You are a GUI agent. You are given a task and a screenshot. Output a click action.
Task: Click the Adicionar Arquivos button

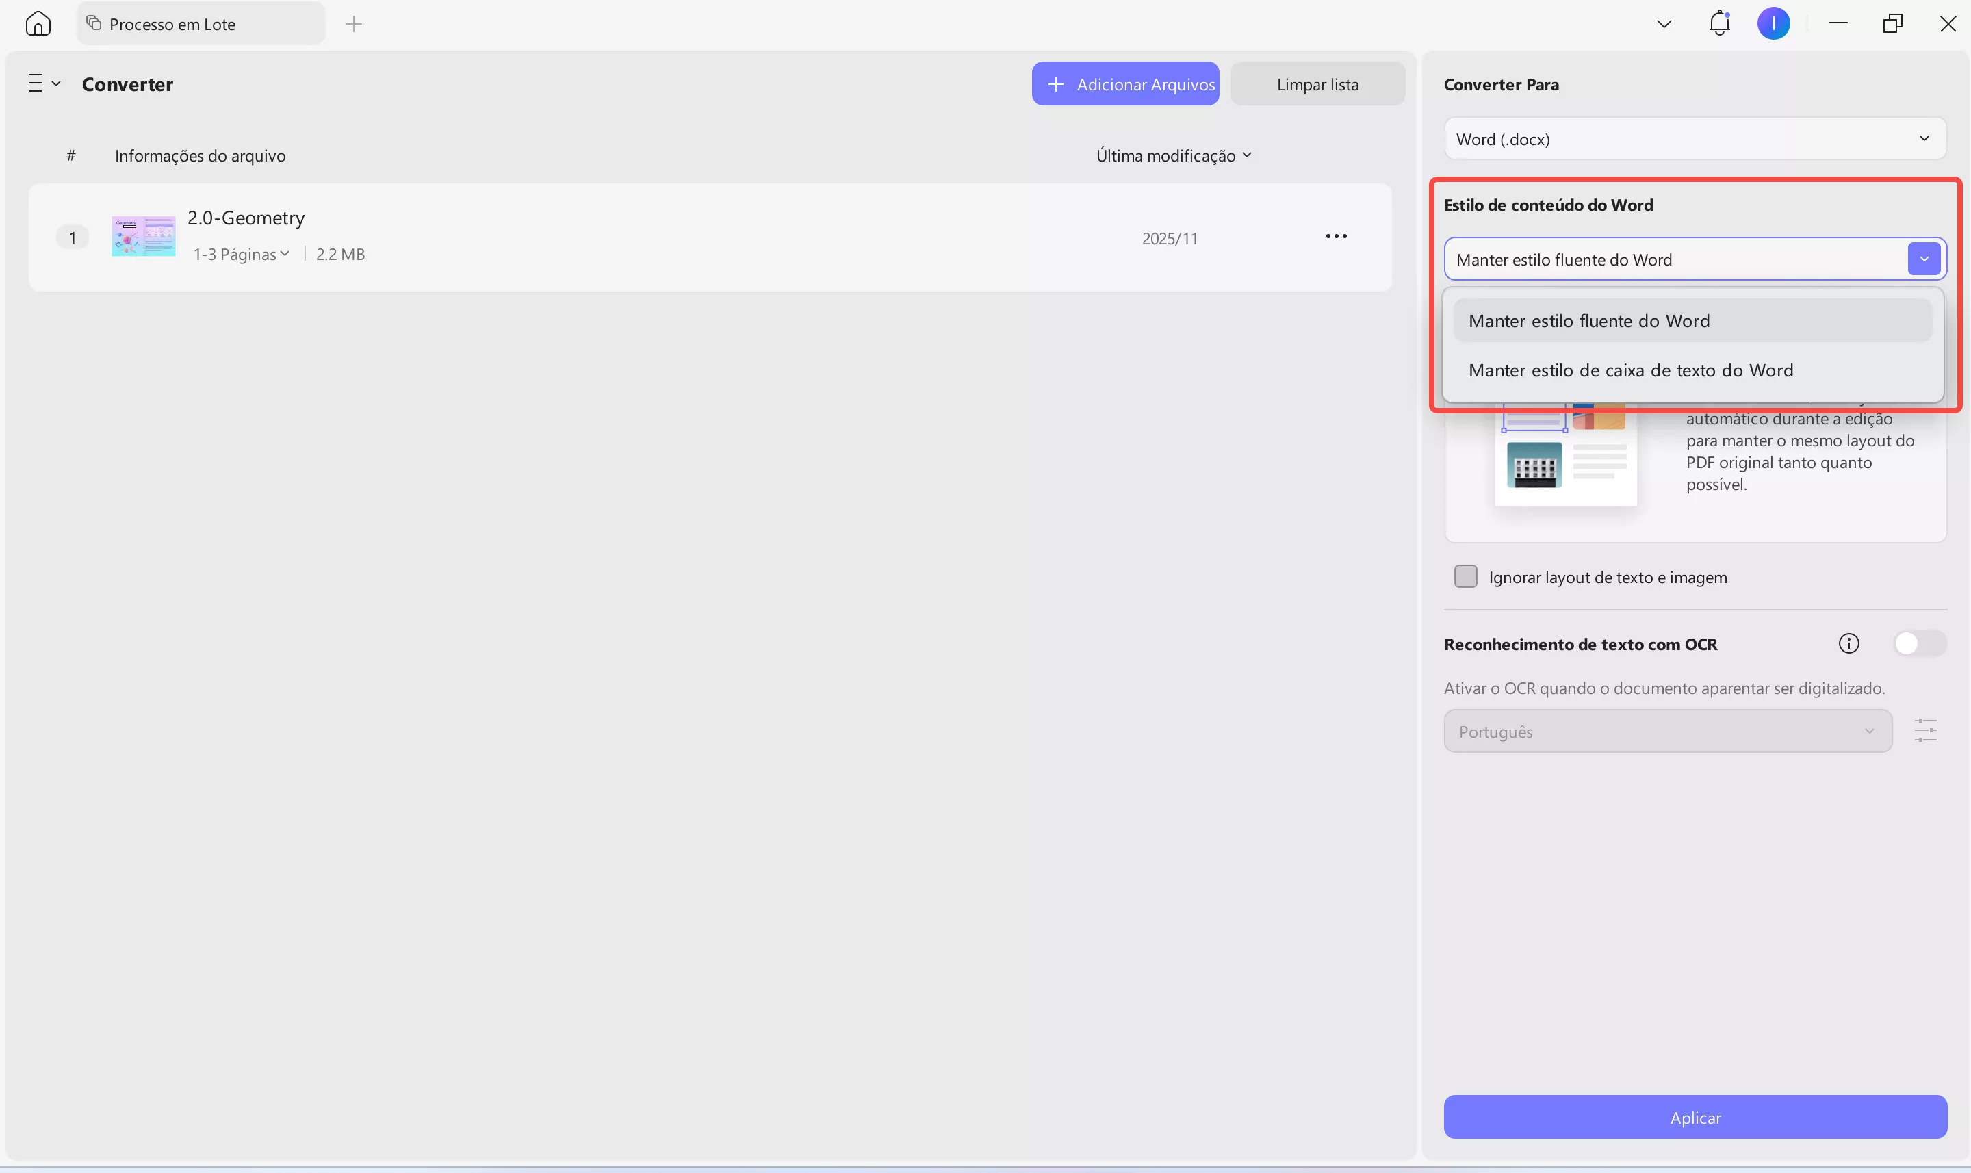[1124, 83]
